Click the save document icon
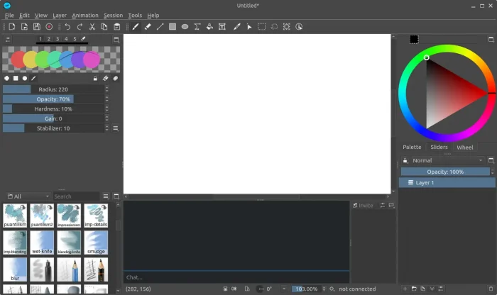 pyautogui.click(x=36, y=27)
